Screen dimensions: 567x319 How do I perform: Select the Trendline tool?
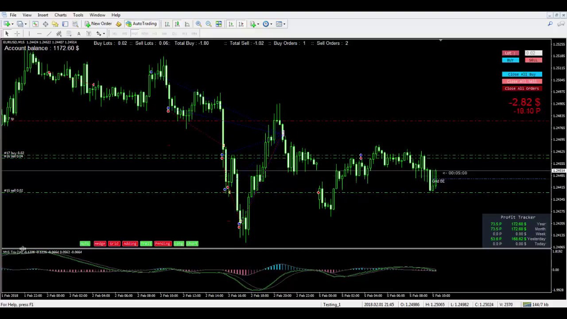[49, 34]
